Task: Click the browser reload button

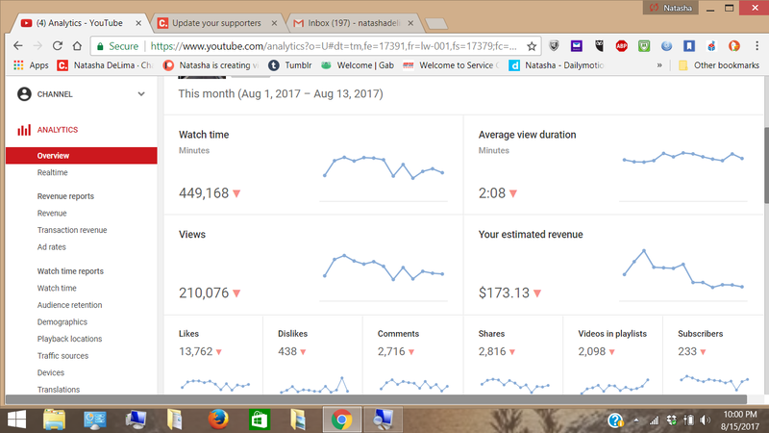Action: pyautogui.click(x=66, y=45)
